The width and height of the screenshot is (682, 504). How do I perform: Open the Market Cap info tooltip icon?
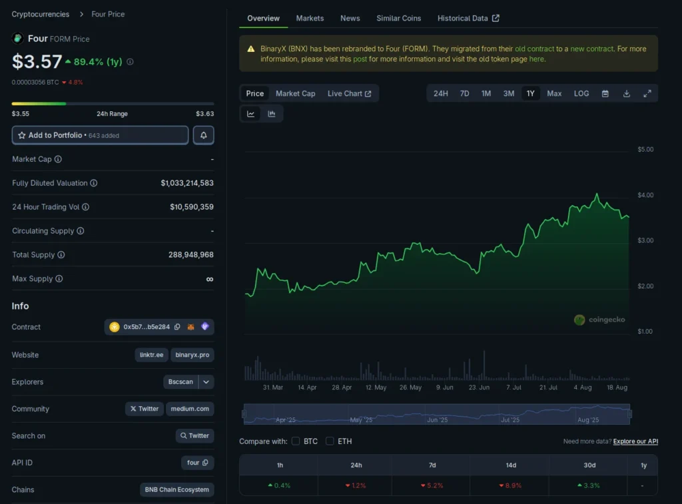pos(58,159)
